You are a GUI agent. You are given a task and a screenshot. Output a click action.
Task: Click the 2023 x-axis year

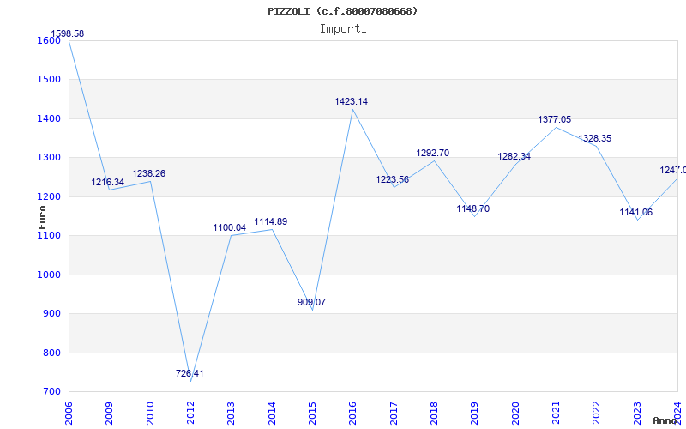(637, 413)
